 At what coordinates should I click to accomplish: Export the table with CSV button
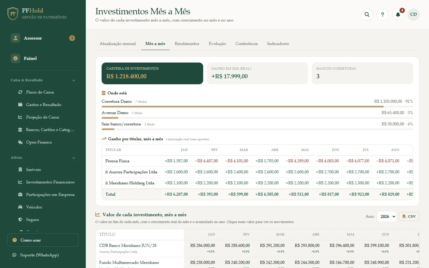click(409, 216)
